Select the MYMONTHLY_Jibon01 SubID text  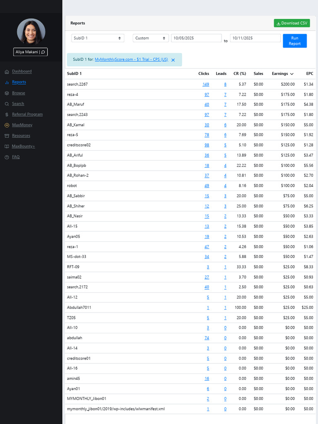click(x=87, y=399)
